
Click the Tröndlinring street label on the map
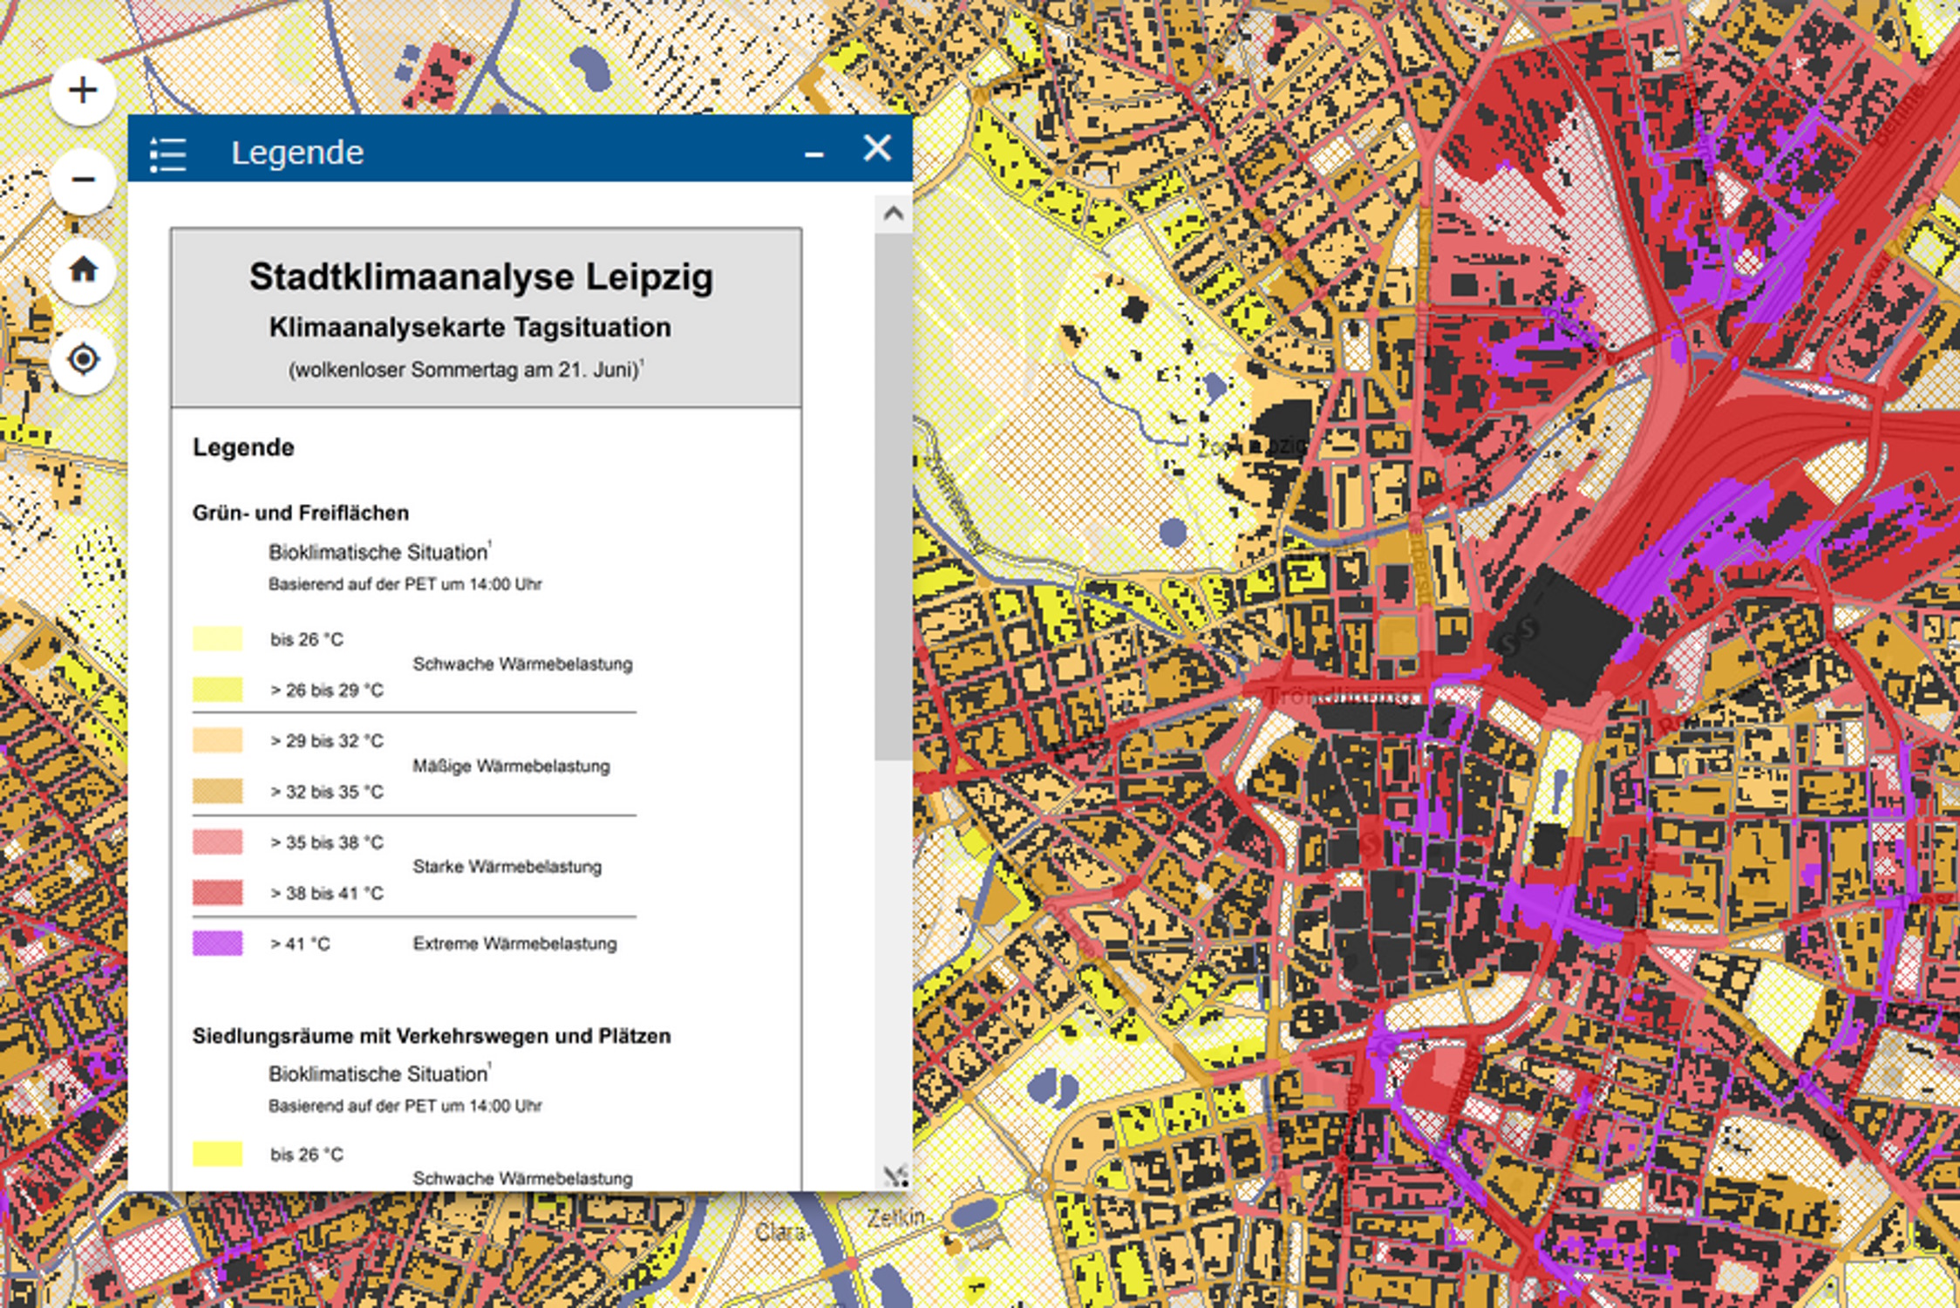tap(1337, 696)
